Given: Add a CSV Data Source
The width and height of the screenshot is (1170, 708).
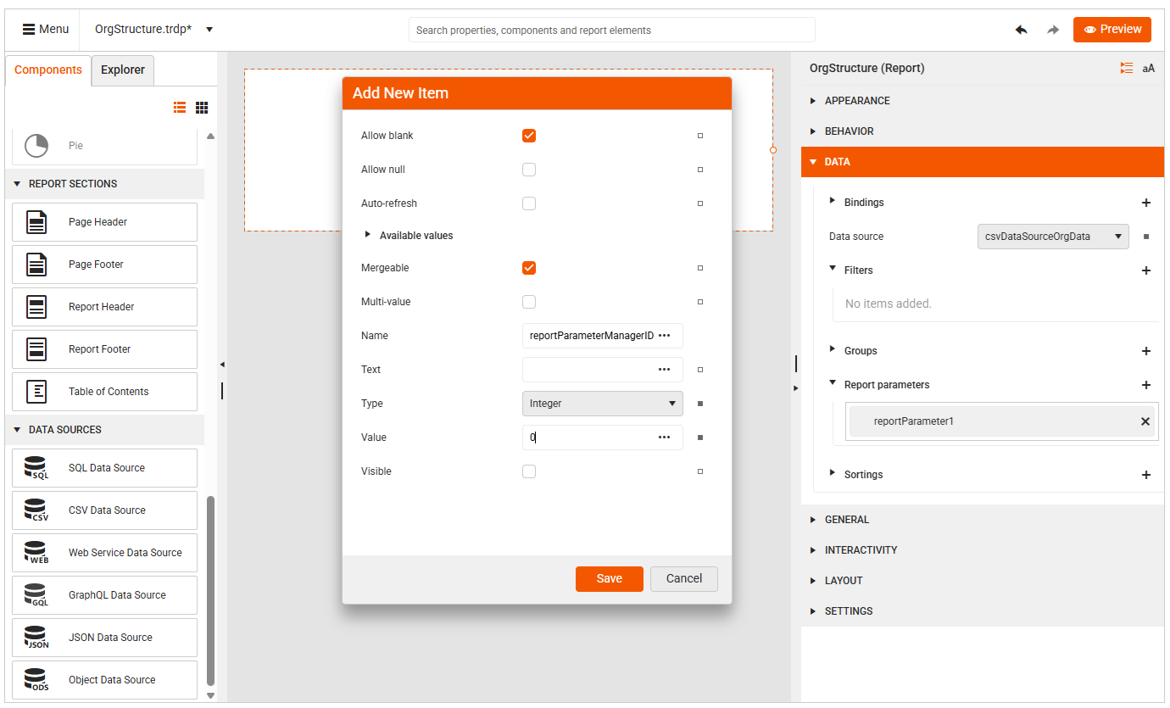Looking at the screenshot, I should [x=36, y=510].
